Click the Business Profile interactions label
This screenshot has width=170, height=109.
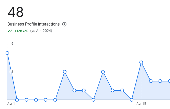point(34,24)
